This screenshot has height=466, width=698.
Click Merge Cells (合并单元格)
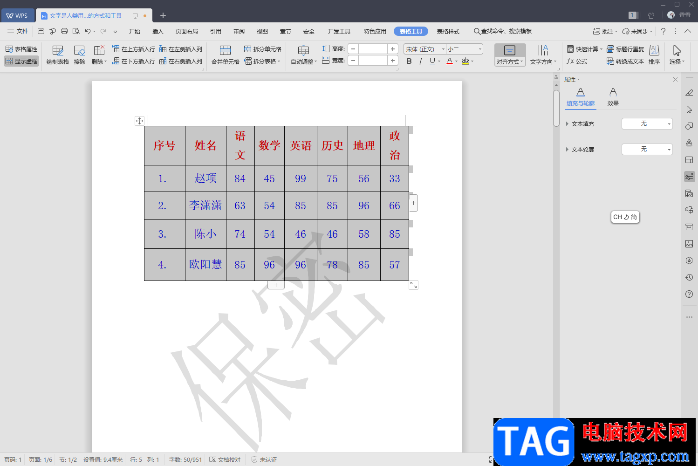pos(226,55)
